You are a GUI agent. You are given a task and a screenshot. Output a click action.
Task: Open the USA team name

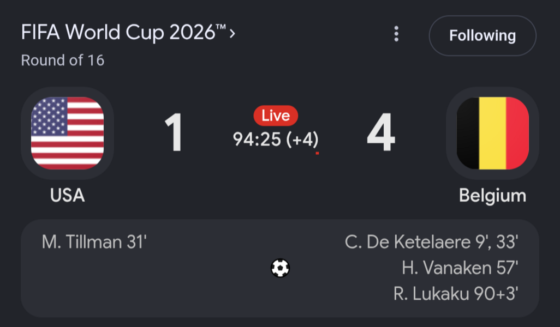tap(68, 195)
